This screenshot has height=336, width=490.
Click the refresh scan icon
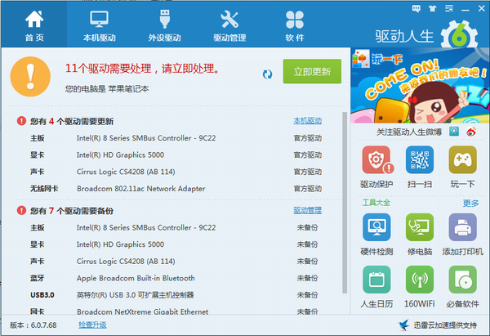268,74
